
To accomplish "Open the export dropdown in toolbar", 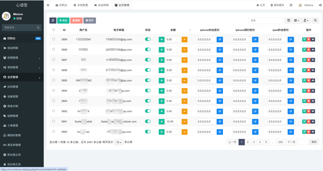I will tap(306, 21).
